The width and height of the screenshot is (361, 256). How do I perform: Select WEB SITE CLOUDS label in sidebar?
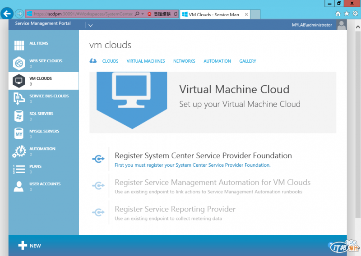pos(46,61)
